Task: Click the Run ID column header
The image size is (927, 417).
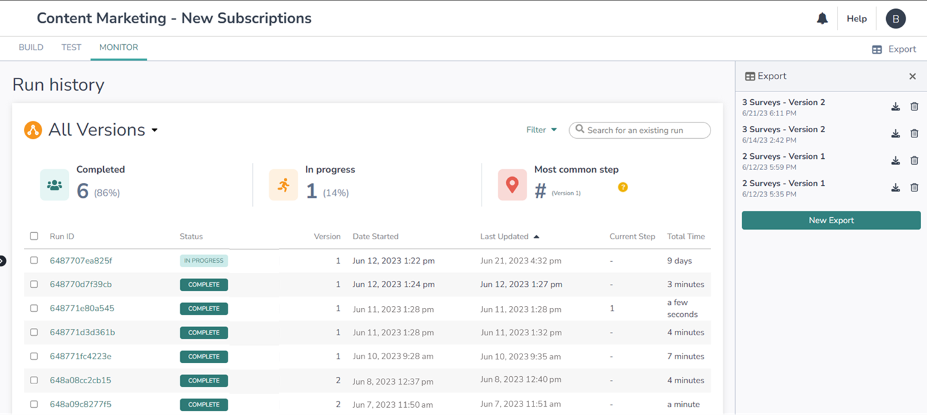Action: (x=62, y=237)
